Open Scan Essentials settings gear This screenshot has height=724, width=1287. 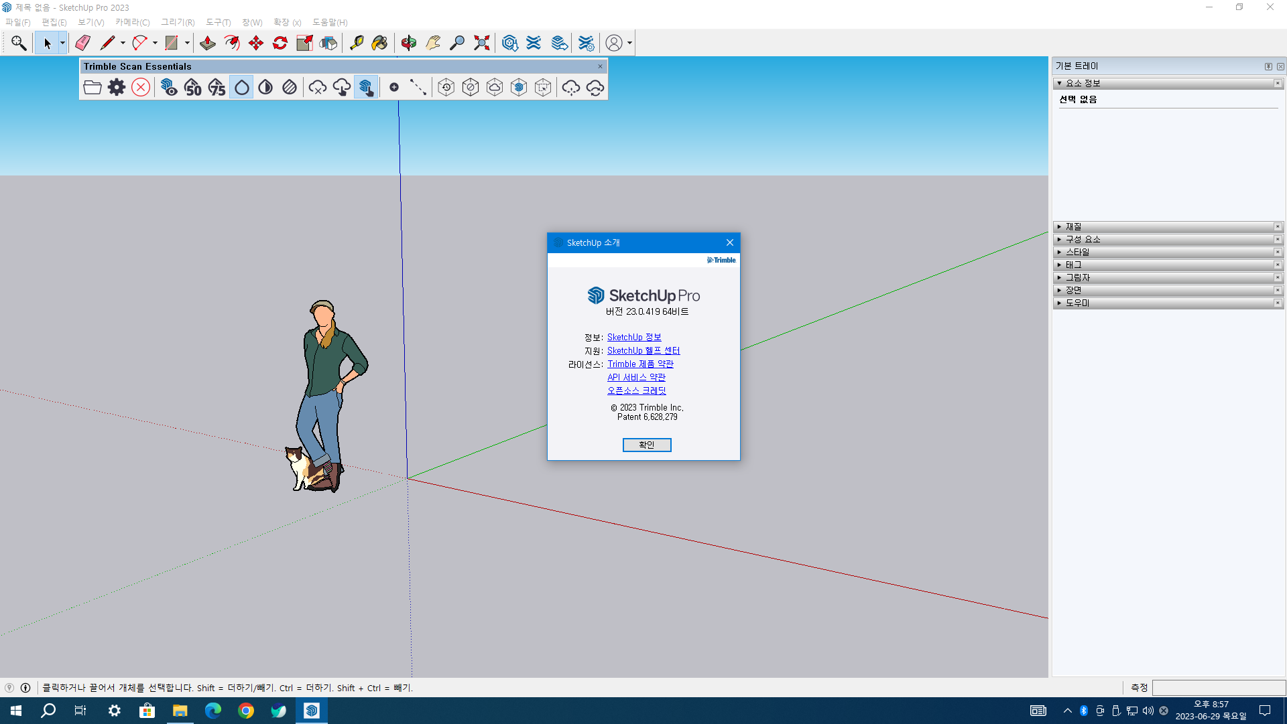117,87
